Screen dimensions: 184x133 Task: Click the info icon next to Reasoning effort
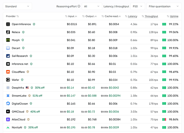(x=79, y=6)
